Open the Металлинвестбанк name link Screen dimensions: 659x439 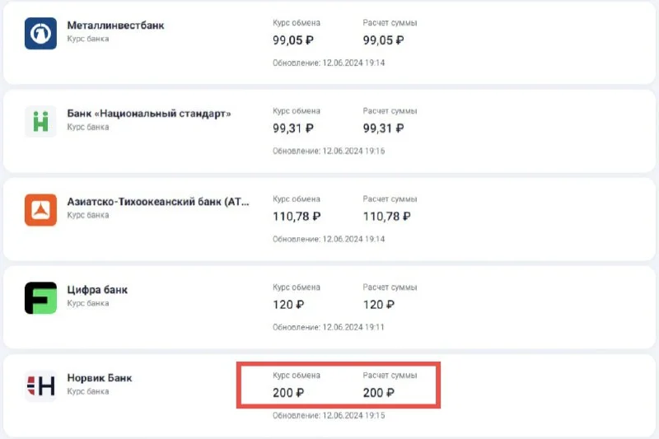[115, 26]
